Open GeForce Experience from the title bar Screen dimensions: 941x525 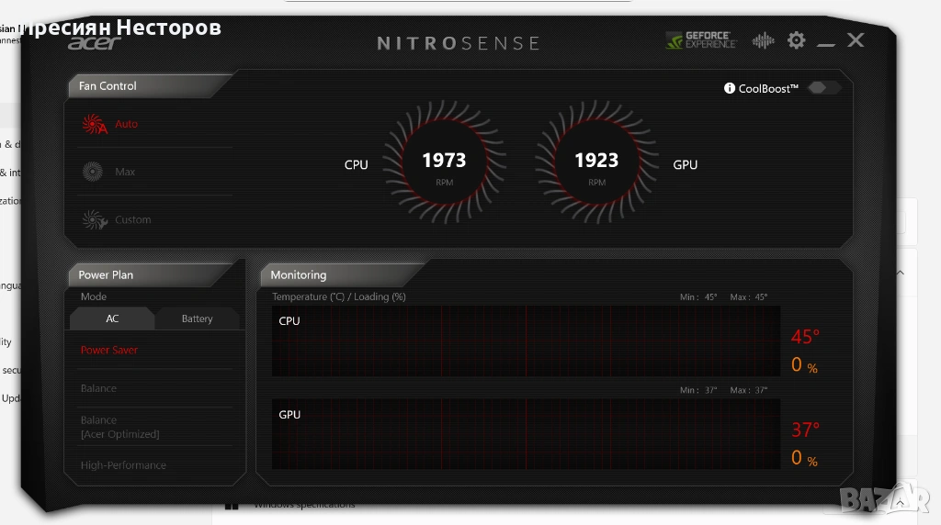700,40
